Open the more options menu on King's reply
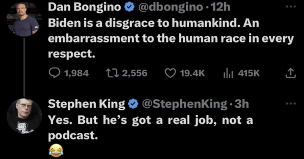This screenshot has height=159, width=304. pyautogui.click(x=291, y=104)
